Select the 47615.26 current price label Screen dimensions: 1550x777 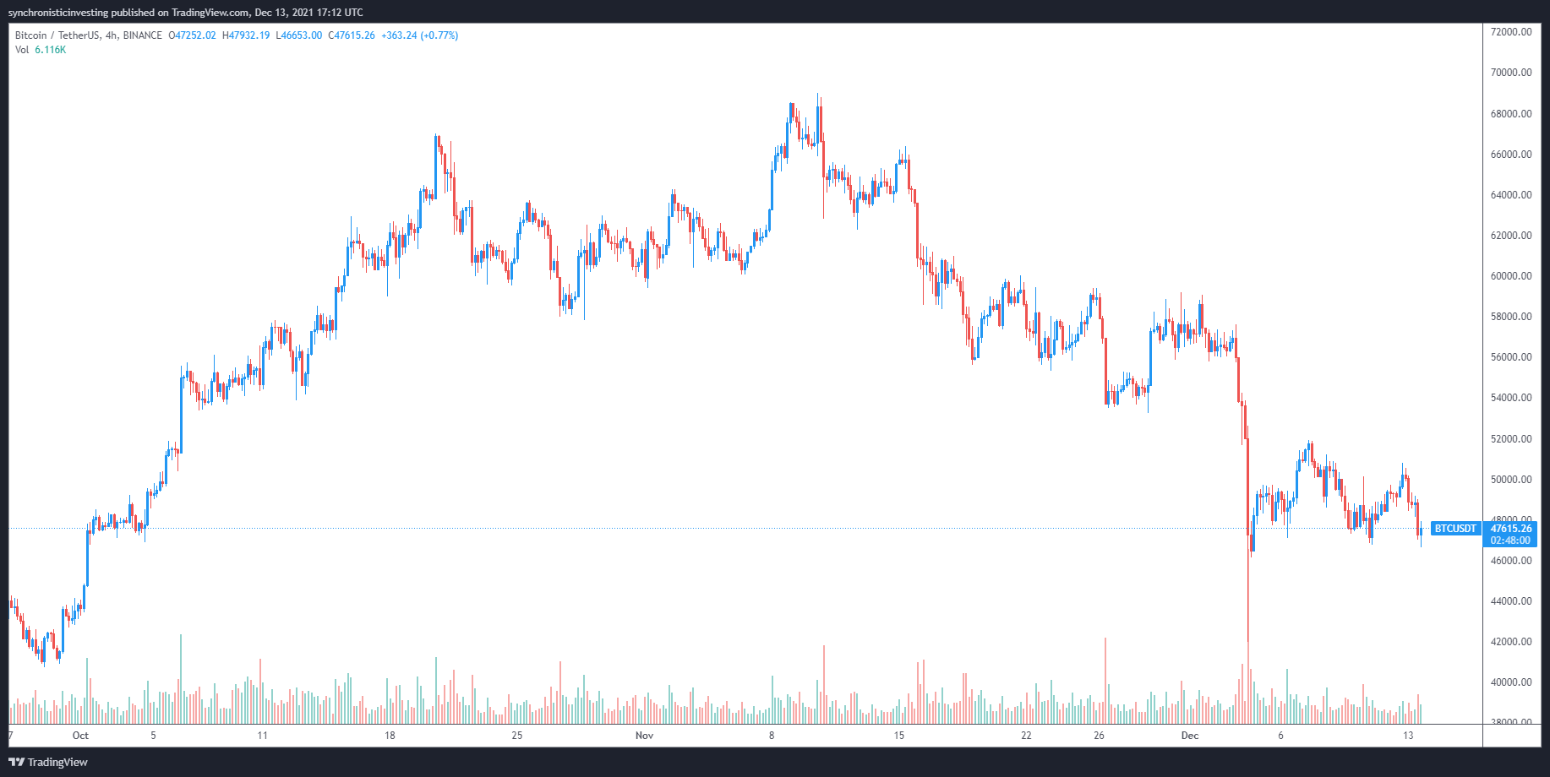[1510, 529]
